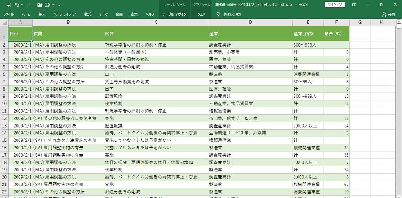Select column A header
The height and width of the screenshot is (198, 402).
[x=20, y=22]
